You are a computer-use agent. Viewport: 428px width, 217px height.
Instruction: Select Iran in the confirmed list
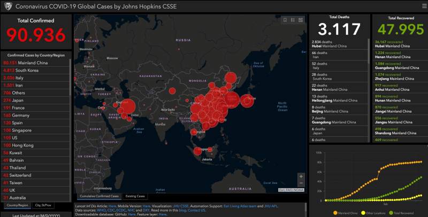click(35, 86)
